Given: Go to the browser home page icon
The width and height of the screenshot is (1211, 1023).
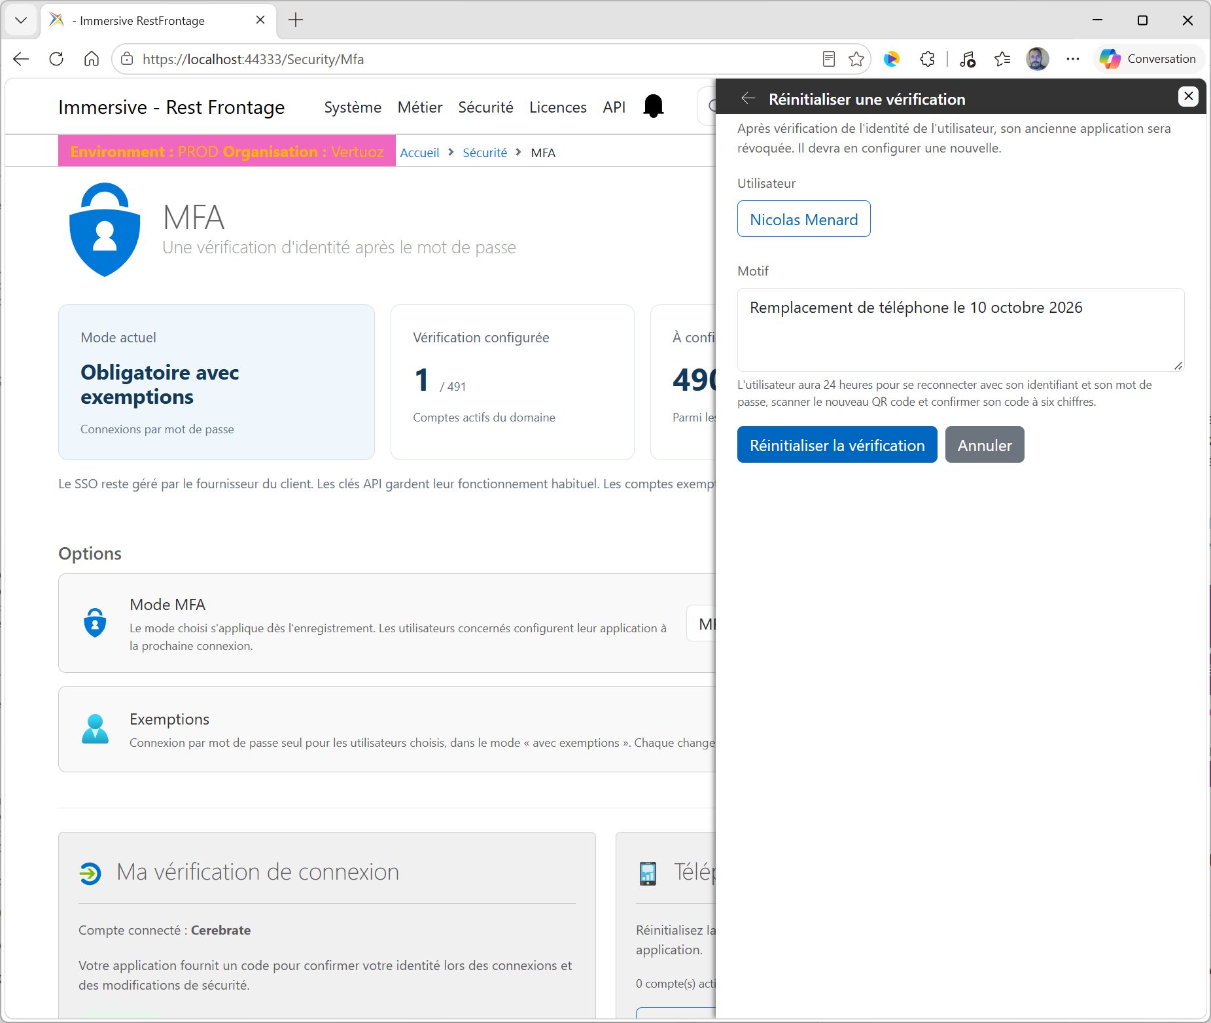Looking at the screenshot, I should click(x=92, y=59).
